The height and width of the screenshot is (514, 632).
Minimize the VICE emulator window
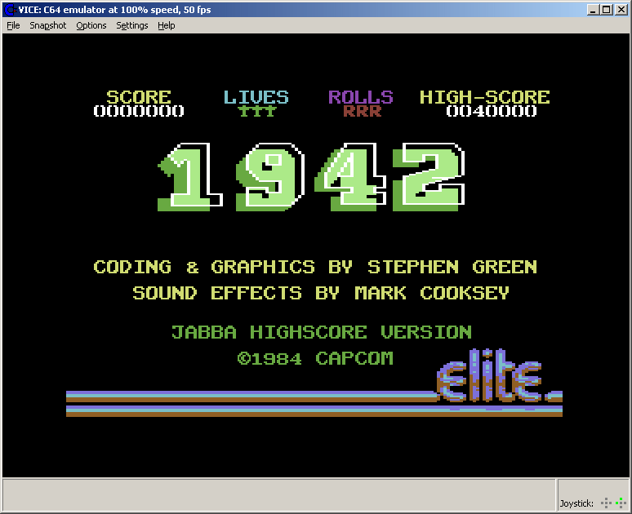[591, 9]
